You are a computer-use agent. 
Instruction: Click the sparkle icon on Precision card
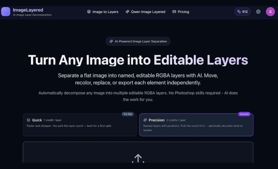(x=145, y=120)
